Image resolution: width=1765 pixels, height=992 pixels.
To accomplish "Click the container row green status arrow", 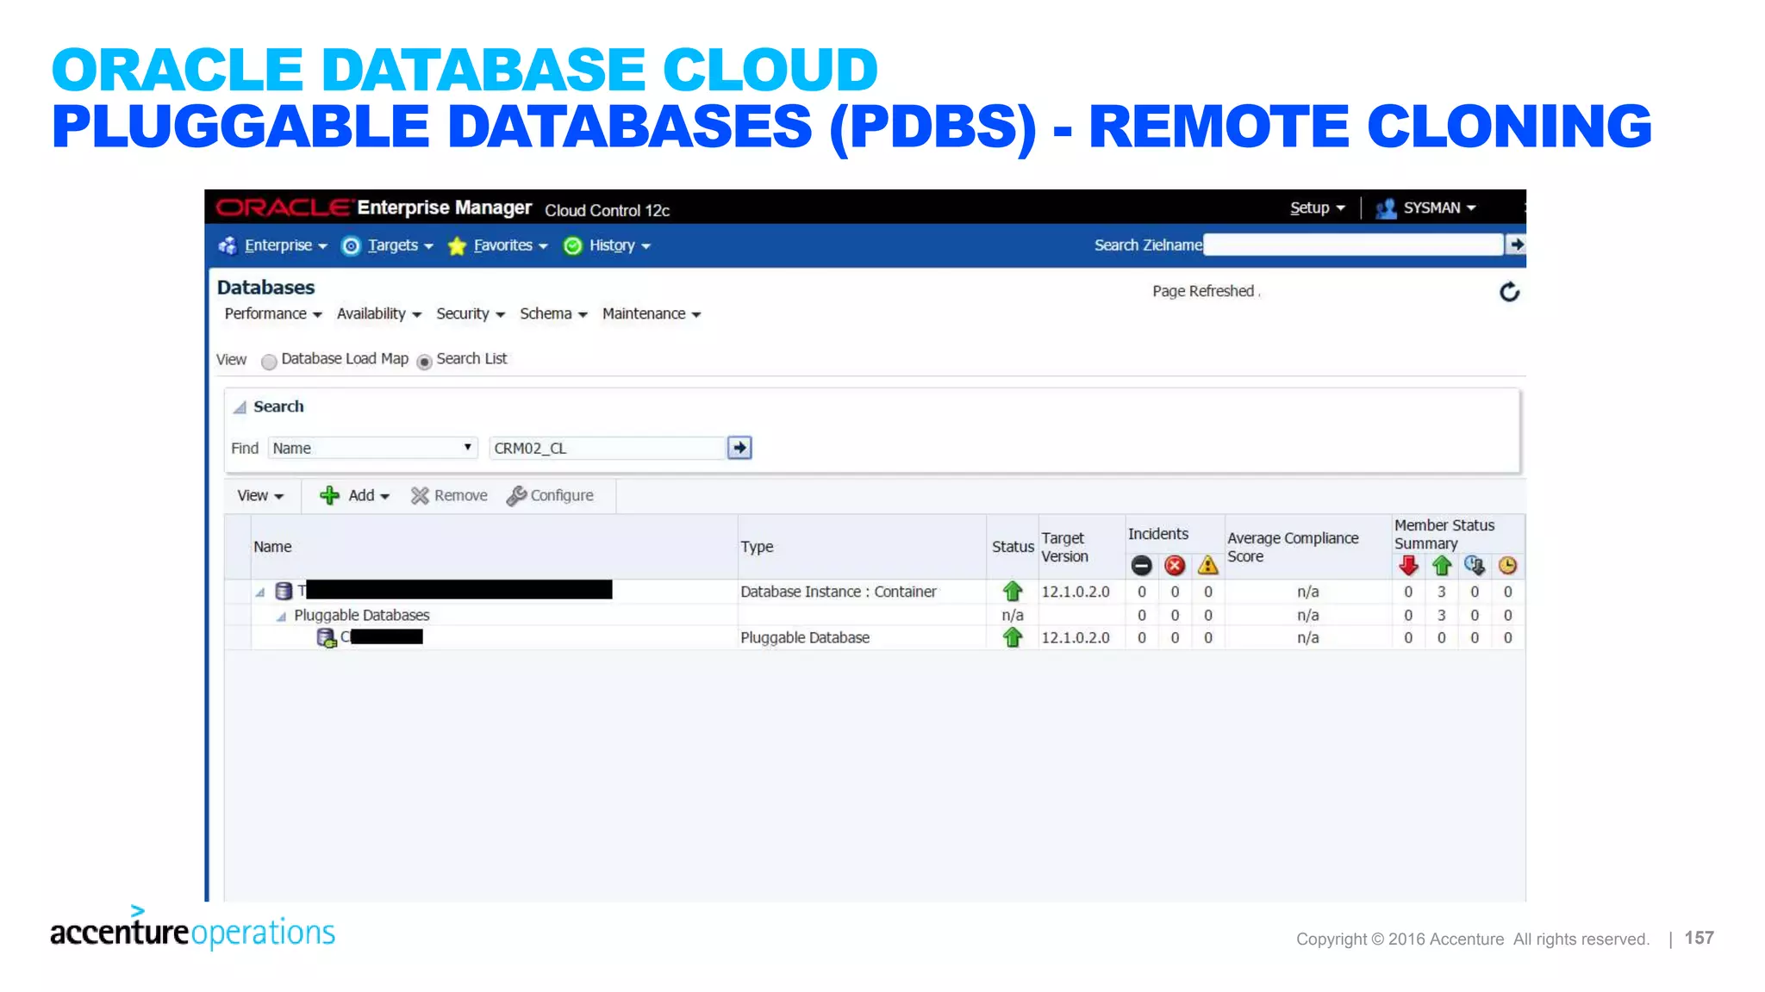I will click(1013, 592).
